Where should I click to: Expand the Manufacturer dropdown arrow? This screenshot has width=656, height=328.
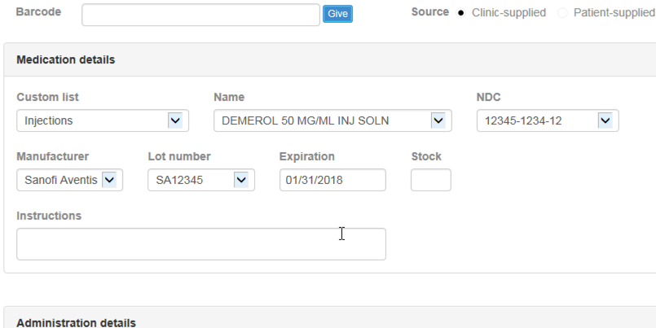point(109,180)
